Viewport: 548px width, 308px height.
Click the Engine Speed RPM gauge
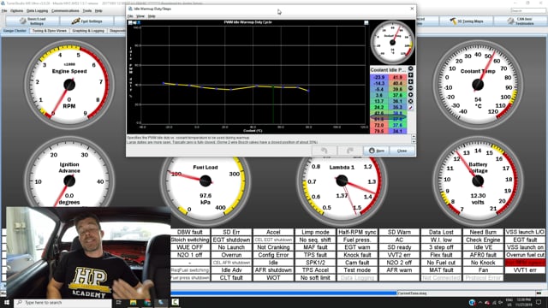coord(69,84)
